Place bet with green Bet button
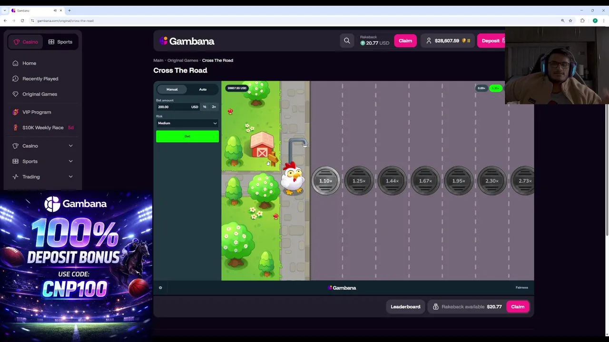This screenshot has width=609, height=342. click(187, 136)
